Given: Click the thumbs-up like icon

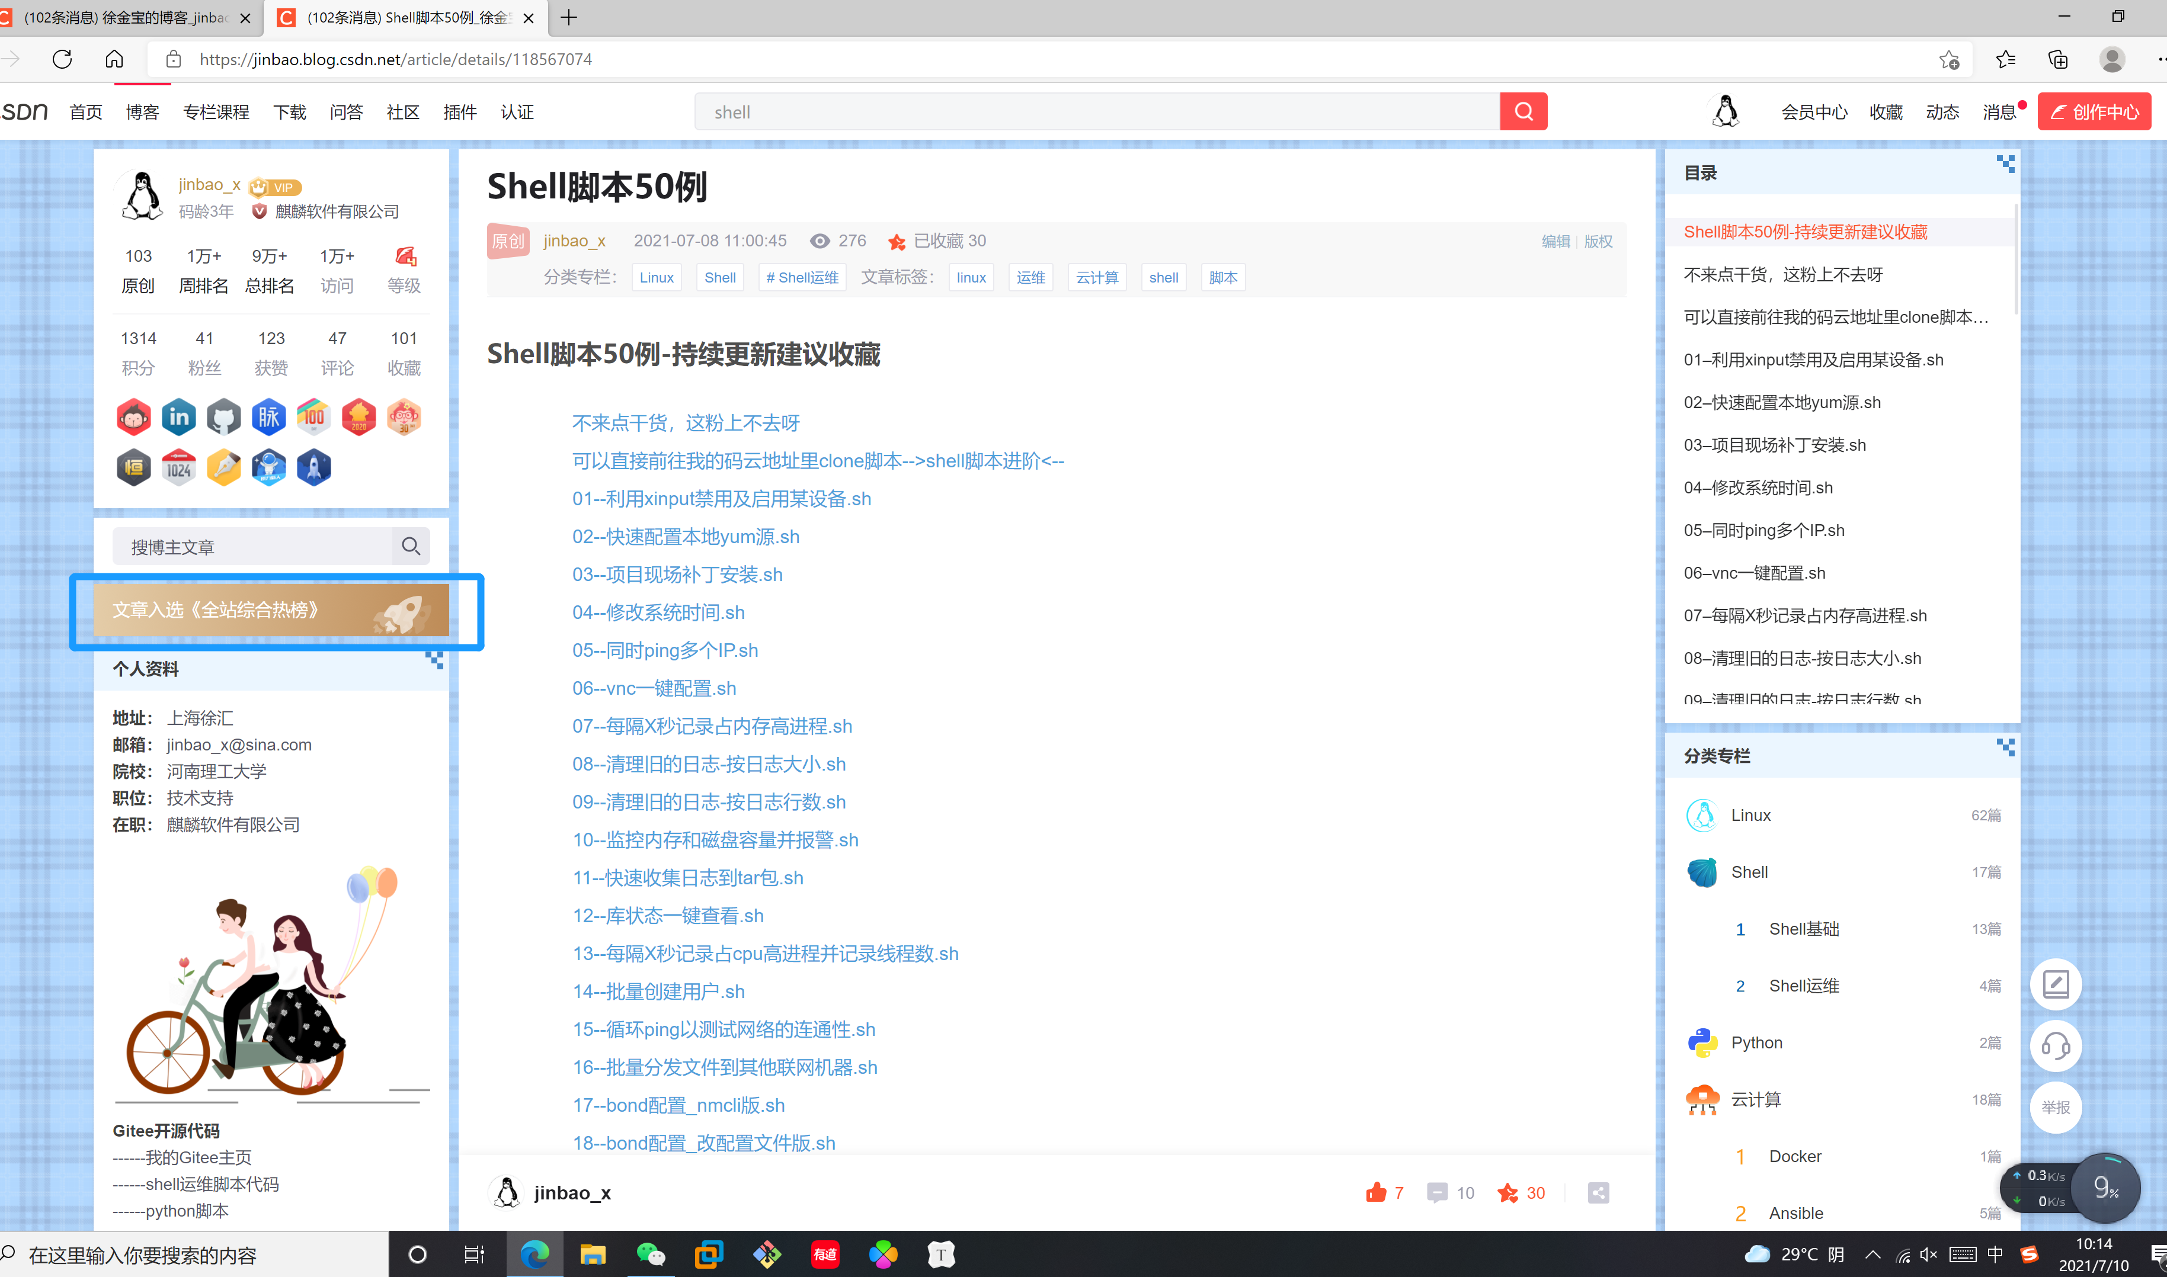Looking at the screenshot, I should tap(1375, 1192).
